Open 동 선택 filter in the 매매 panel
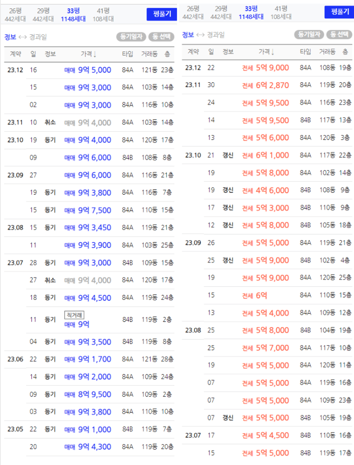The image size is (354, 465). (x=161, y=37)
